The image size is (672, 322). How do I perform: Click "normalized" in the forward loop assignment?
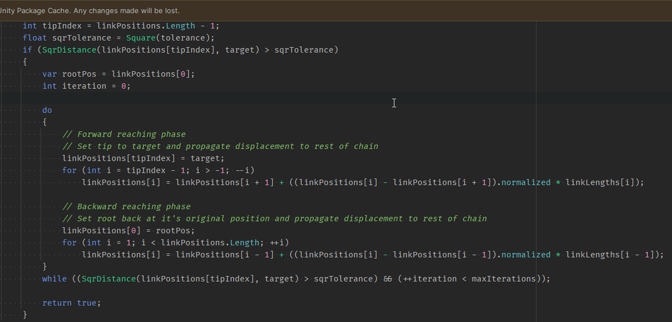(x=526, y=182)
